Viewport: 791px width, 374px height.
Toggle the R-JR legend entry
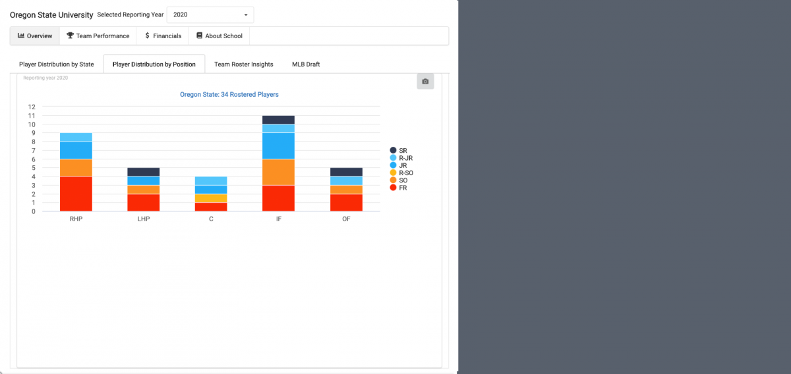[x=401, y=158]
